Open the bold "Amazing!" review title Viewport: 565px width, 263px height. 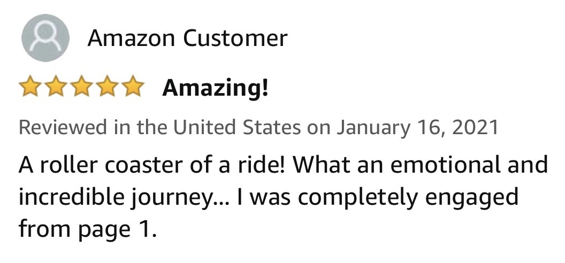tap(216, 88)
